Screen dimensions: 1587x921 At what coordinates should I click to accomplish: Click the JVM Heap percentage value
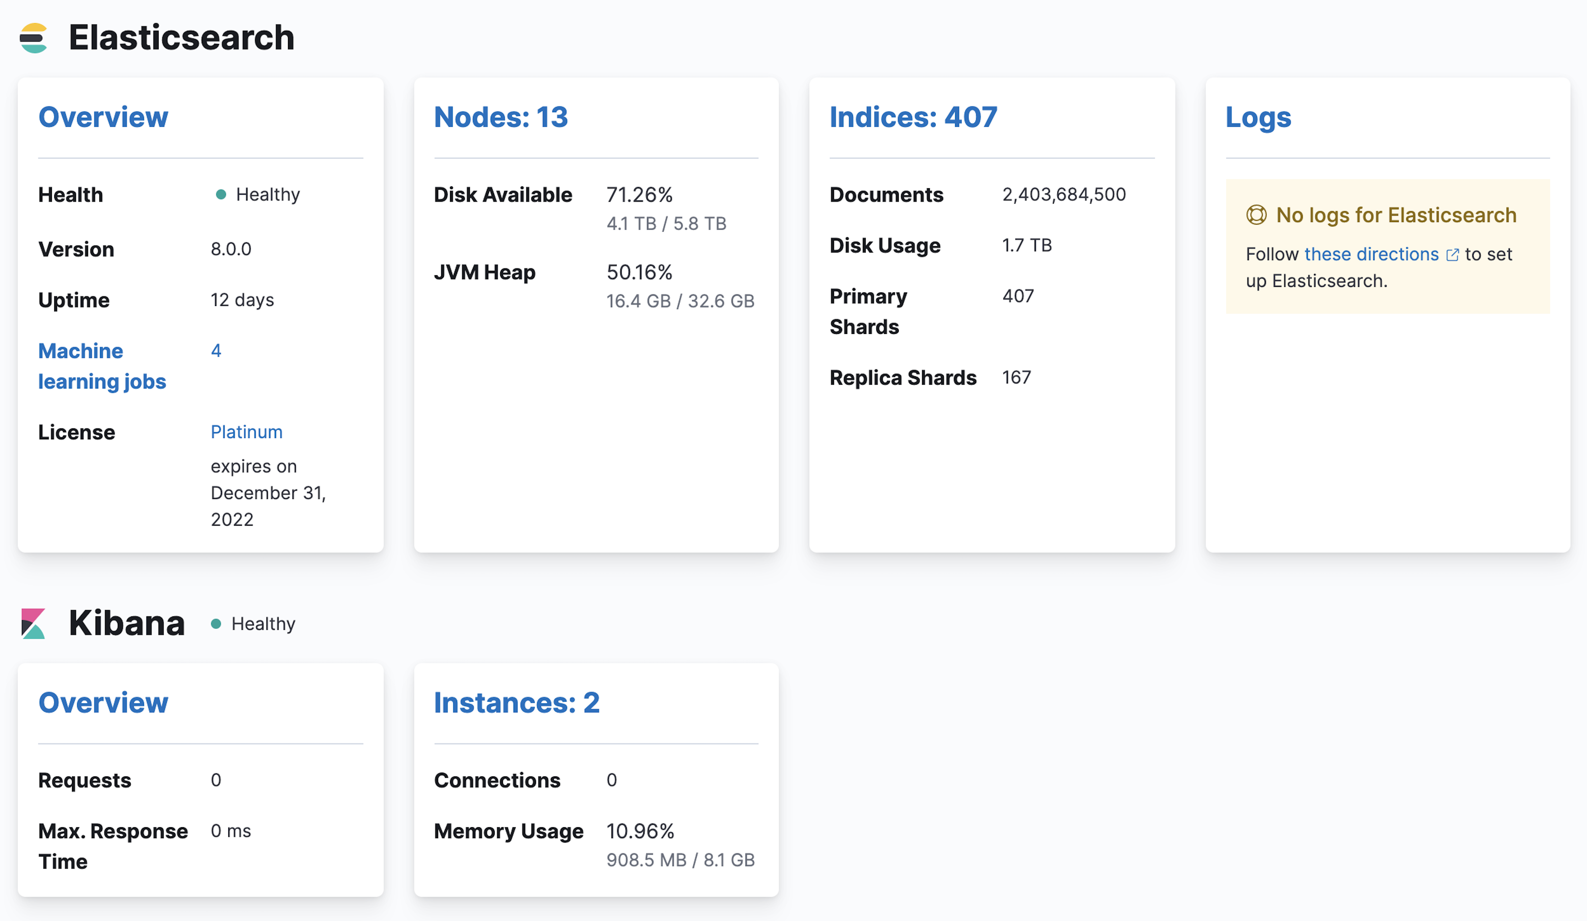click(x=639, y=272)
